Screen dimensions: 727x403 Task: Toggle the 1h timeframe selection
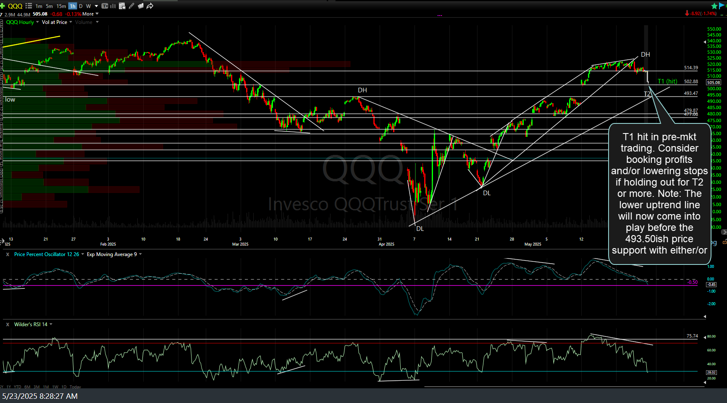[72, 5]
